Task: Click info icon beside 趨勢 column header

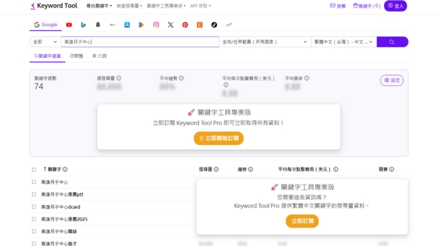Action: [250, 169]
